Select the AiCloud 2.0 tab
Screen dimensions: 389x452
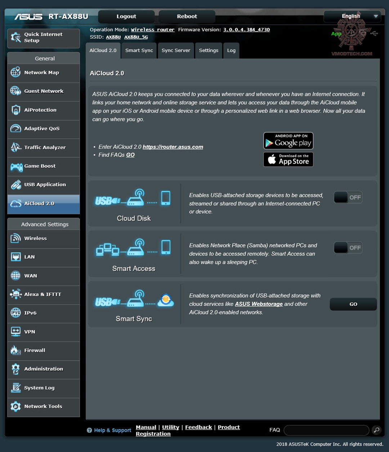[x=103, y=51]
